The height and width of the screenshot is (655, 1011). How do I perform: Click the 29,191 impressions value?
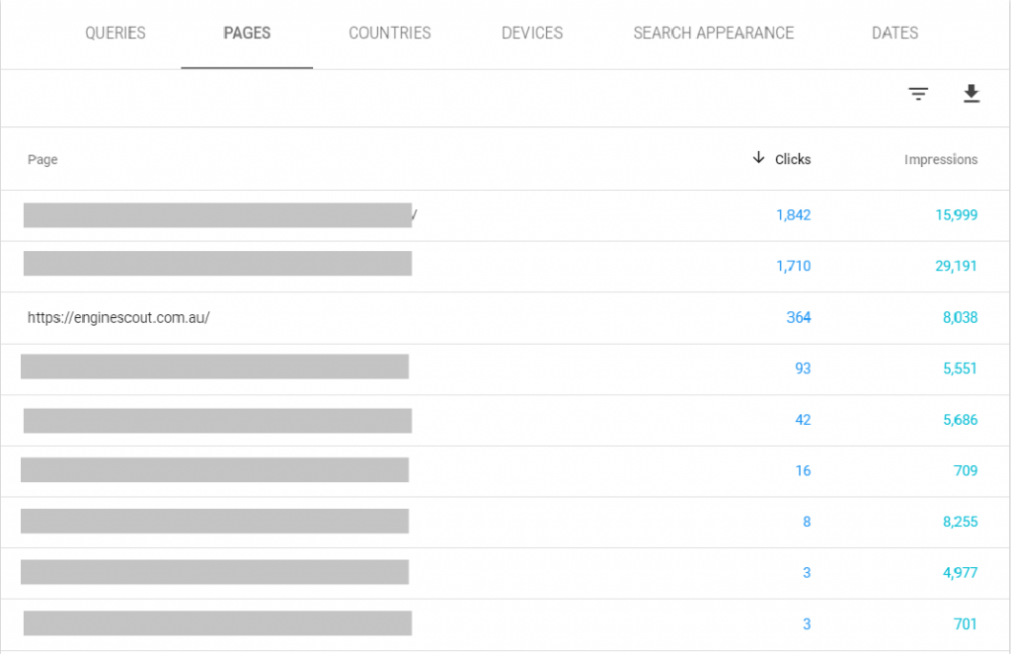pyautogui.click(x=956, y=267)
